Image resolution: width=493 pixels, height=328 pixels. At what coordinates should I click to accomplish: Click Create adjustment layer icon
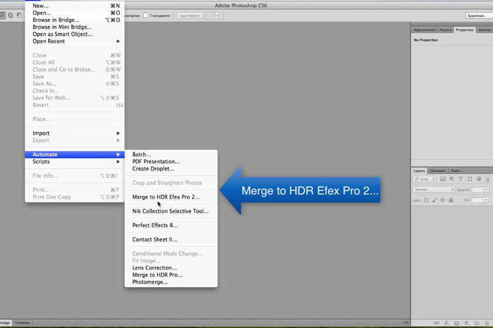(467, 323)
